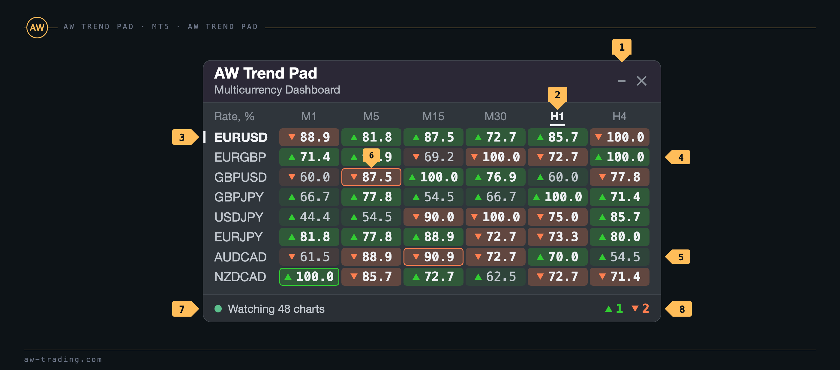Select the H4 timeframe column header
This screenshot has height=370, width=840.
click(x=619, y=116)
